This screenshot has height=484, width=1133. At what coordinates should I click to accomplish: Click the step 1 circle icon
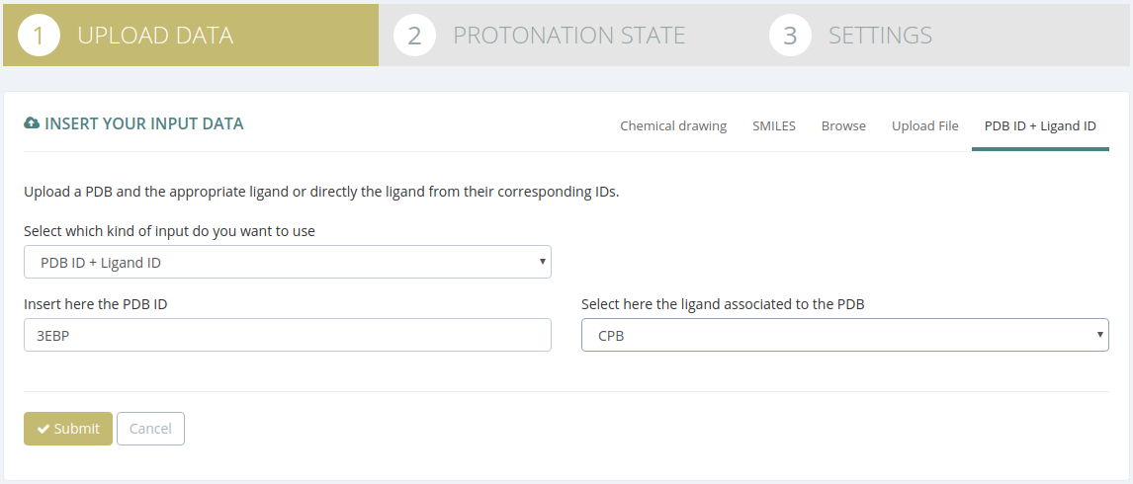click(39, 36)
